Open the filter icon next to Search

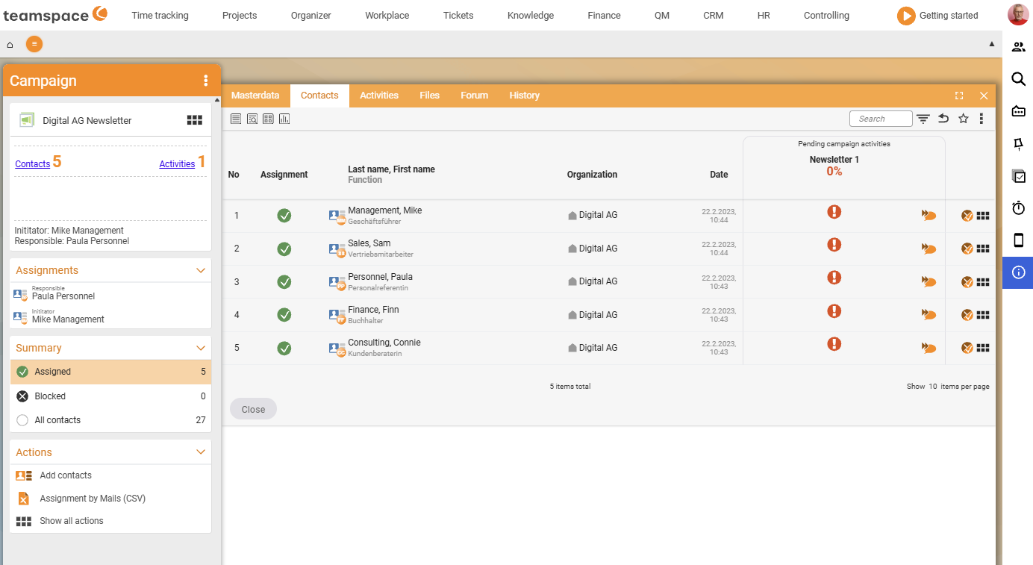[923, 119]
